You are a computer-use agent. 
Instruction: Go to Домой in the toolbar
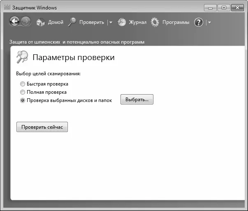pos(56,23)
